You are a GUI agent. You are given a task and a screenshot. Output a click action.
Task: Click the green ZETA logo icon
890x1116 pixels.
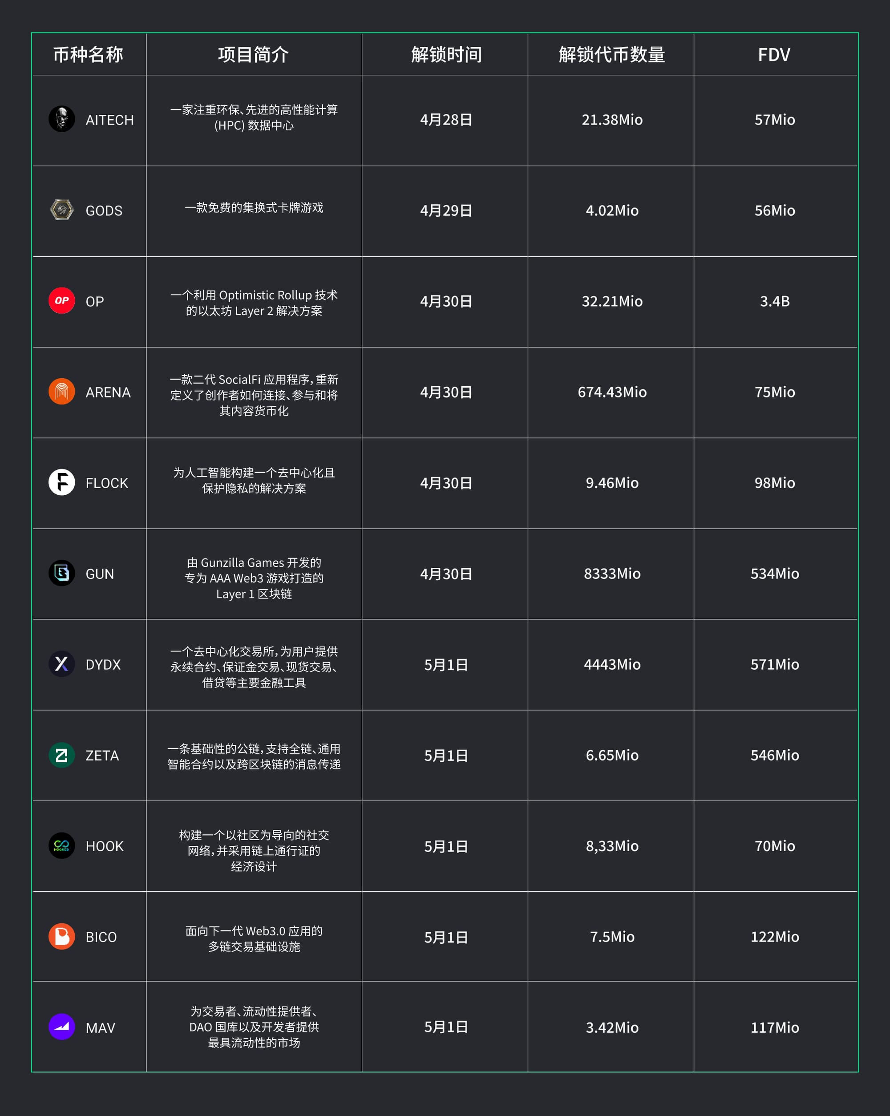61,755
